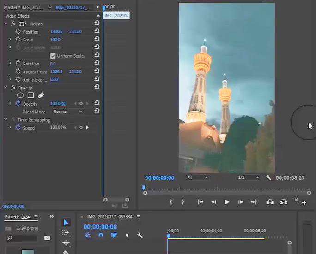Screen dimensions: 316x254
Task: Go to next Speed keyframe
Action: pos(87,127)
